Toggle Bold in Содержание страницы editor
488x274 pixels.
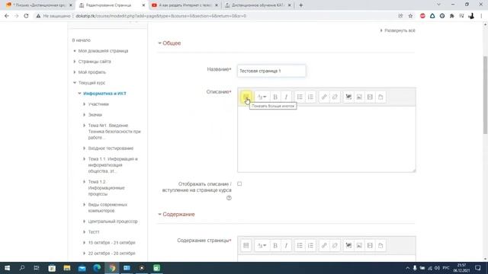275,245
